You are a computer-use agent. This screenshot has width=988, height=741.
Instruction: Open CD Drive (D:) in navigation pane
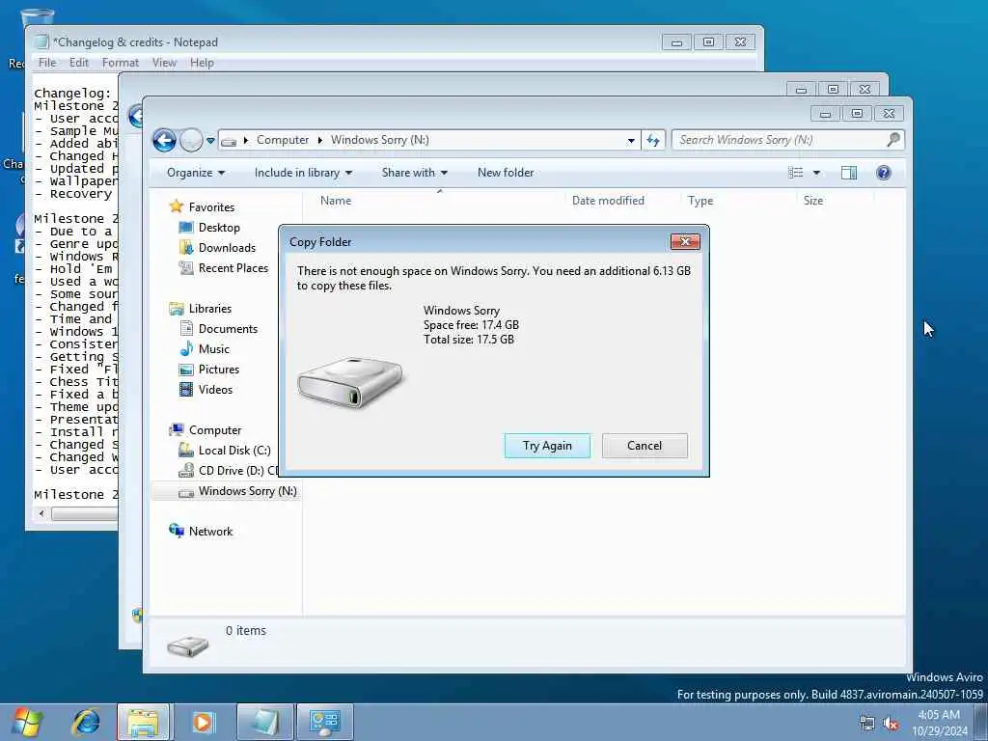[x=238, y=470]
